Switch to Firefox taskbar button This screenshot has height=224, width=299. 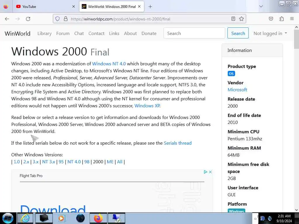click(x=98, y=218)
